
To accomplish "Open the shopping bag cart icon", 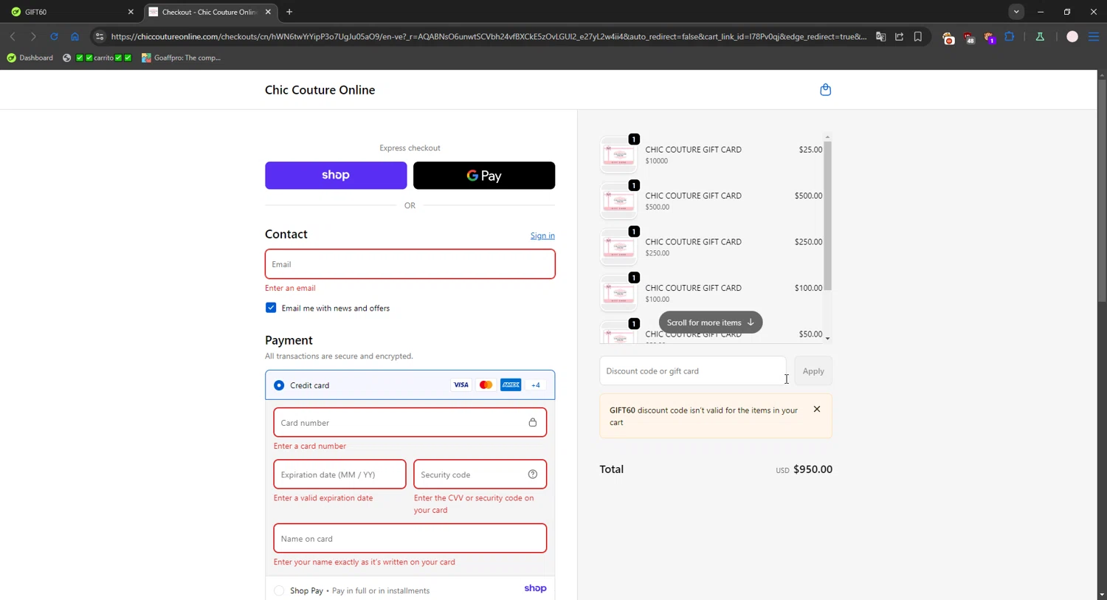I will pyautogui.click(x=825, y=90).
